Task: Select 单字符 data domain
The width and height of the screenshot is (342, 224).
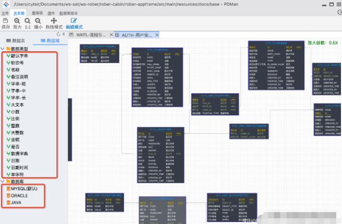Action: [x=15, y=174]
